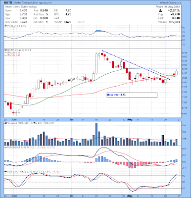Click the RSI(14) legend icon
The width and height of the screenshot is (191, 198).
click(5, 26)
